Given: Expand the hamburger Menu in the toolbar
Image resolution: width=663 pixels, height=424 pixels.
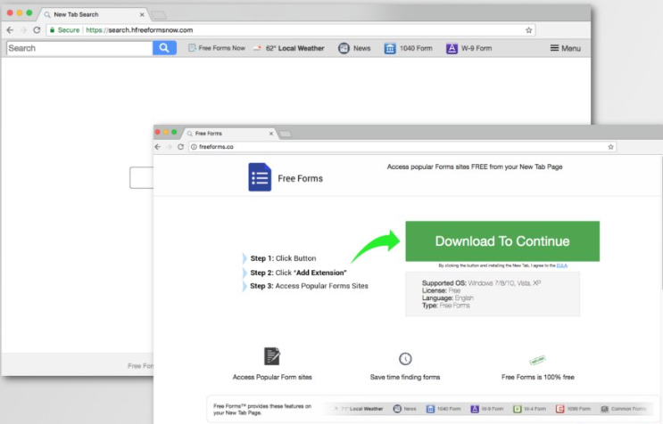Looking at the screenshot, I should click(565, 48).
